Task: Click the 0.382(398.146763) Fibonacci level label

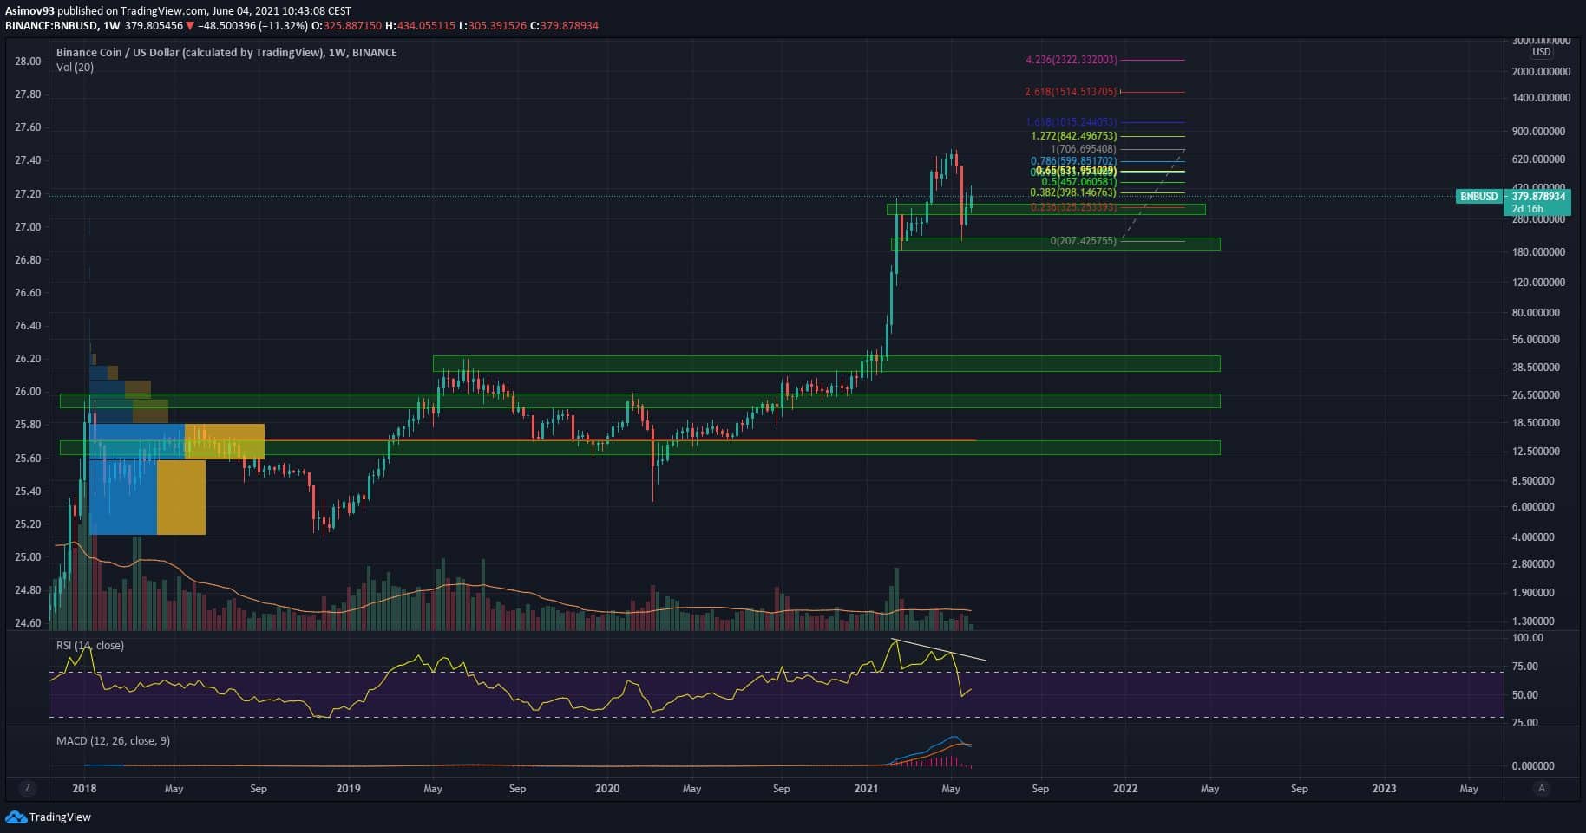Action: click(1074, 192)
